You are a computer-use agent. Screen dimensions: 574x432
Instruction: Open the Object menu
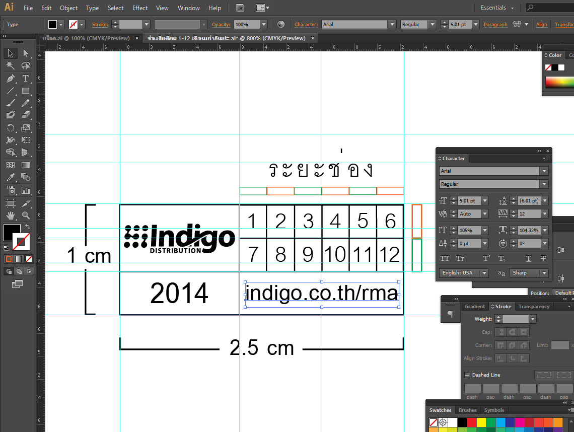point(69,8)
